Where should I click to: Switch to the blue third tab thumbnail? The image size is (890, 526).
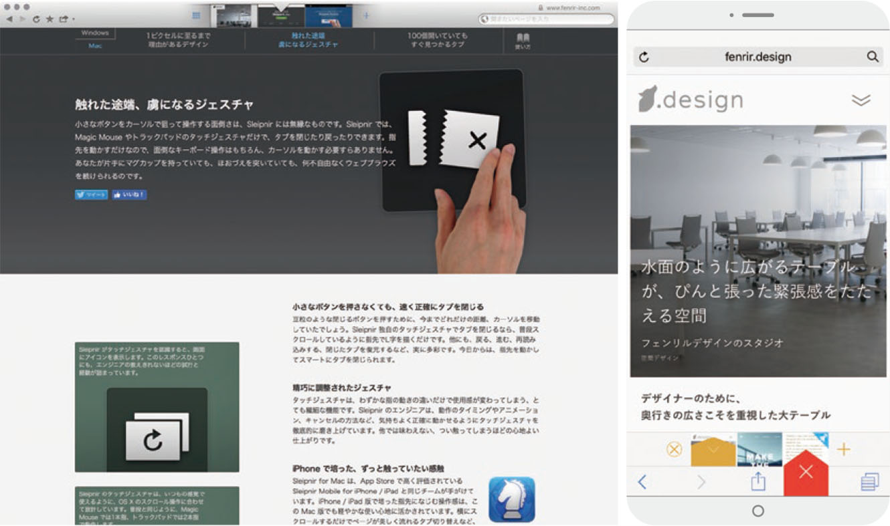329,16
